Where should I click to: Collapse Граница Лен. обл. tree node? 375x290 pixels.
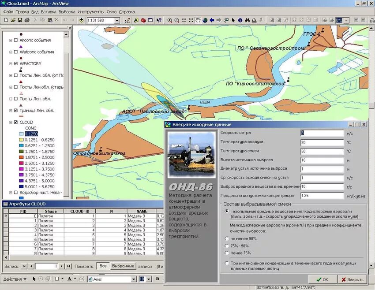click(x=11, y=110)
